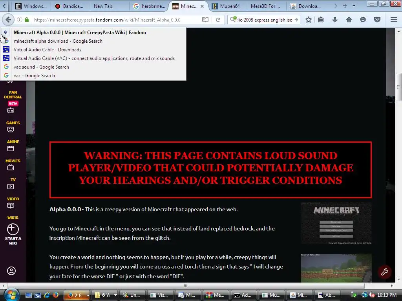402x301 pixels.
Task: Switch to Mupen64 tab
Action: pos(227,6)
